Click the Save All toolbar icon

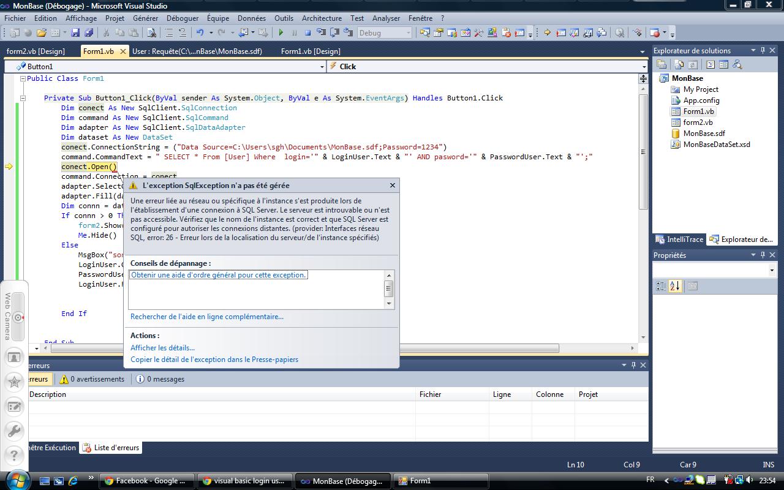click(x=89, y=32)
